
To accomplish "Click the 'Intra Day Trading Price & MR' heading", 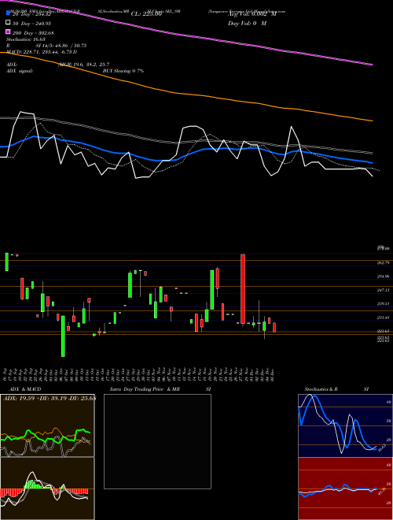I will tap(145, 389).
